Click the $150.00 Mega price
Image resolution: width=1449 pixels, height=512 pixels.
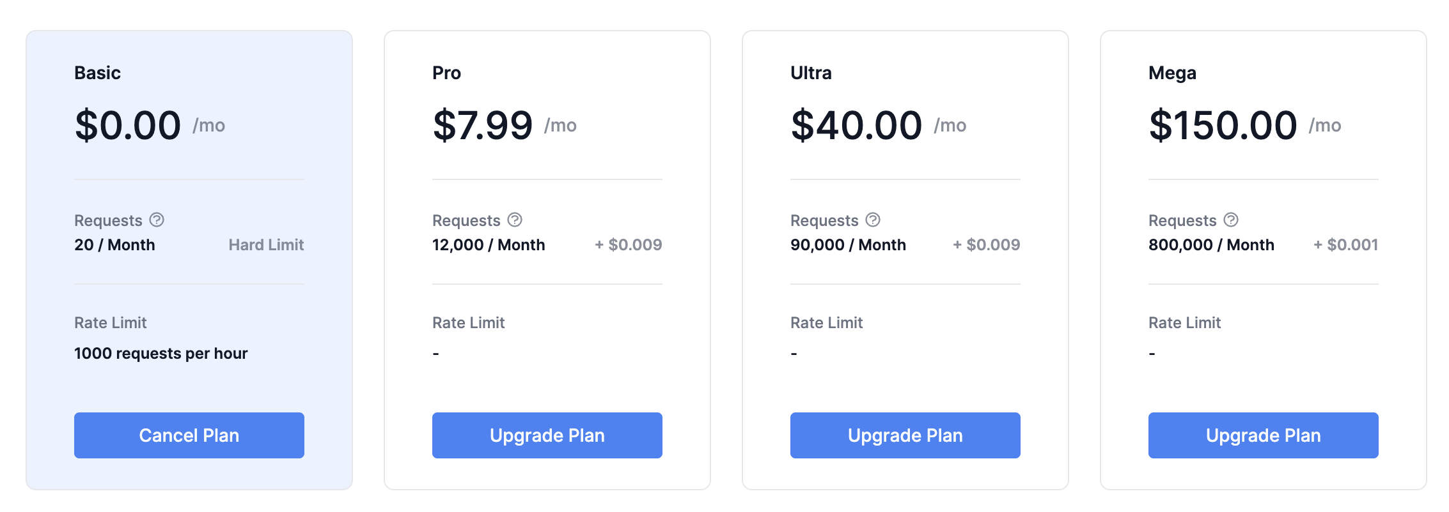point(1223,124)
